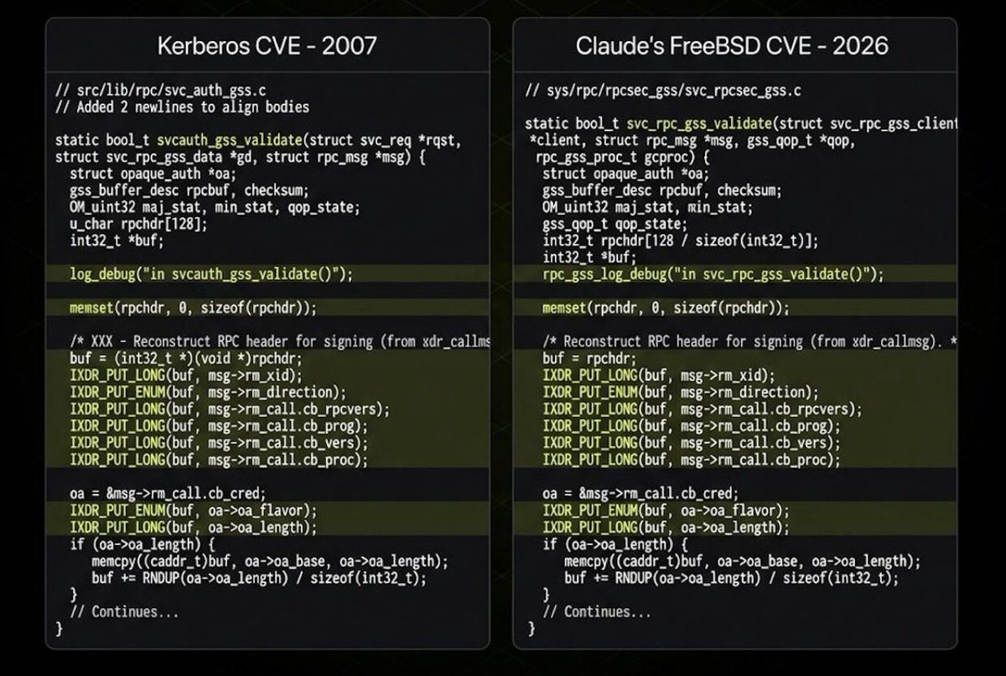Click the memcpy line in Kerberos panel
Screen dimensions: 1006x676
tap(270, 561)
